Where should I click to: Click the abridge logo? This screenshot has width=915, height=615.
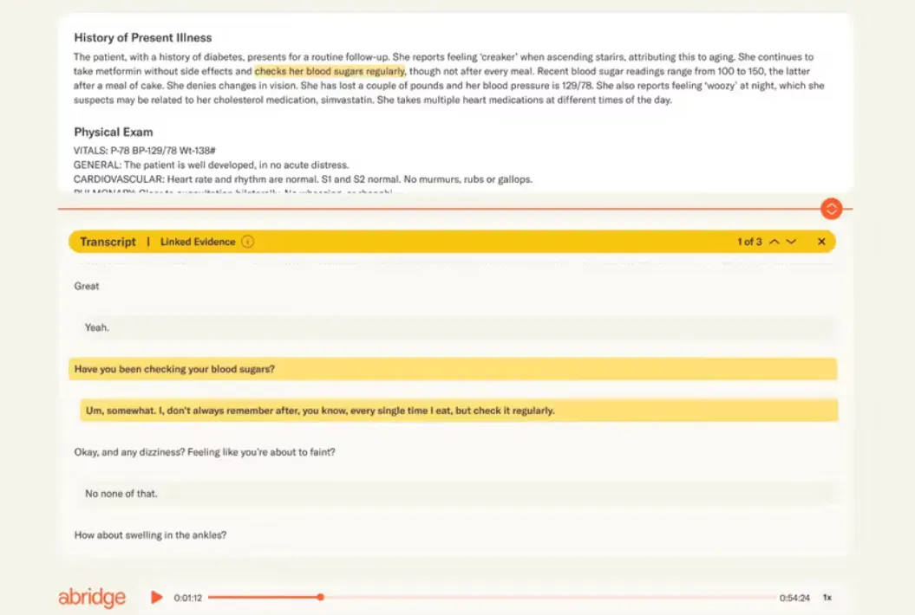pos(92,597)
